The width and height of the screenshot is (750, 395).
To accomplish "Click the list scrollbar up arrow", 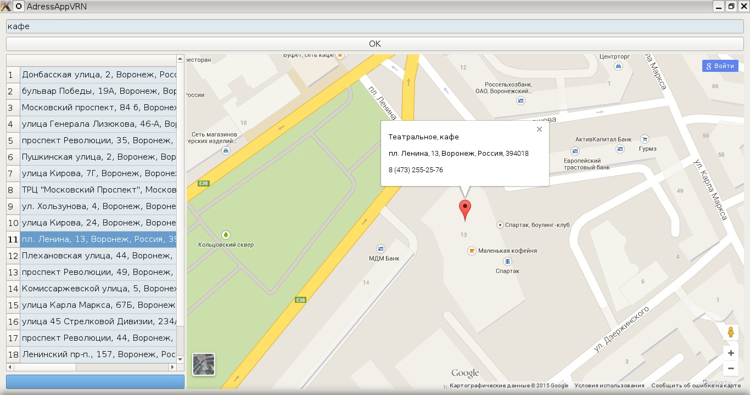I will tap(180, 58).
